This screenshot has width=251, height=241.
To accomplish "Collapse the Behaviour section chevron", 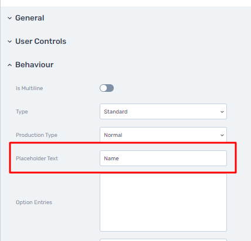I will coord(9,65).
